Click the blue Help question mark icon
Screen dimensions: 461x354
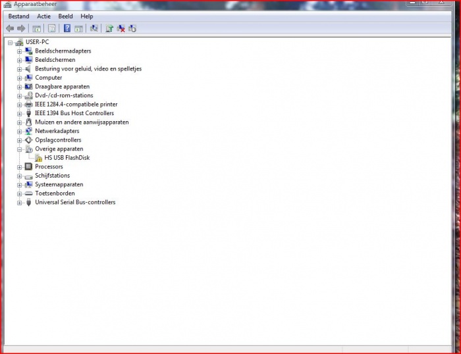(x=67, y=28)
